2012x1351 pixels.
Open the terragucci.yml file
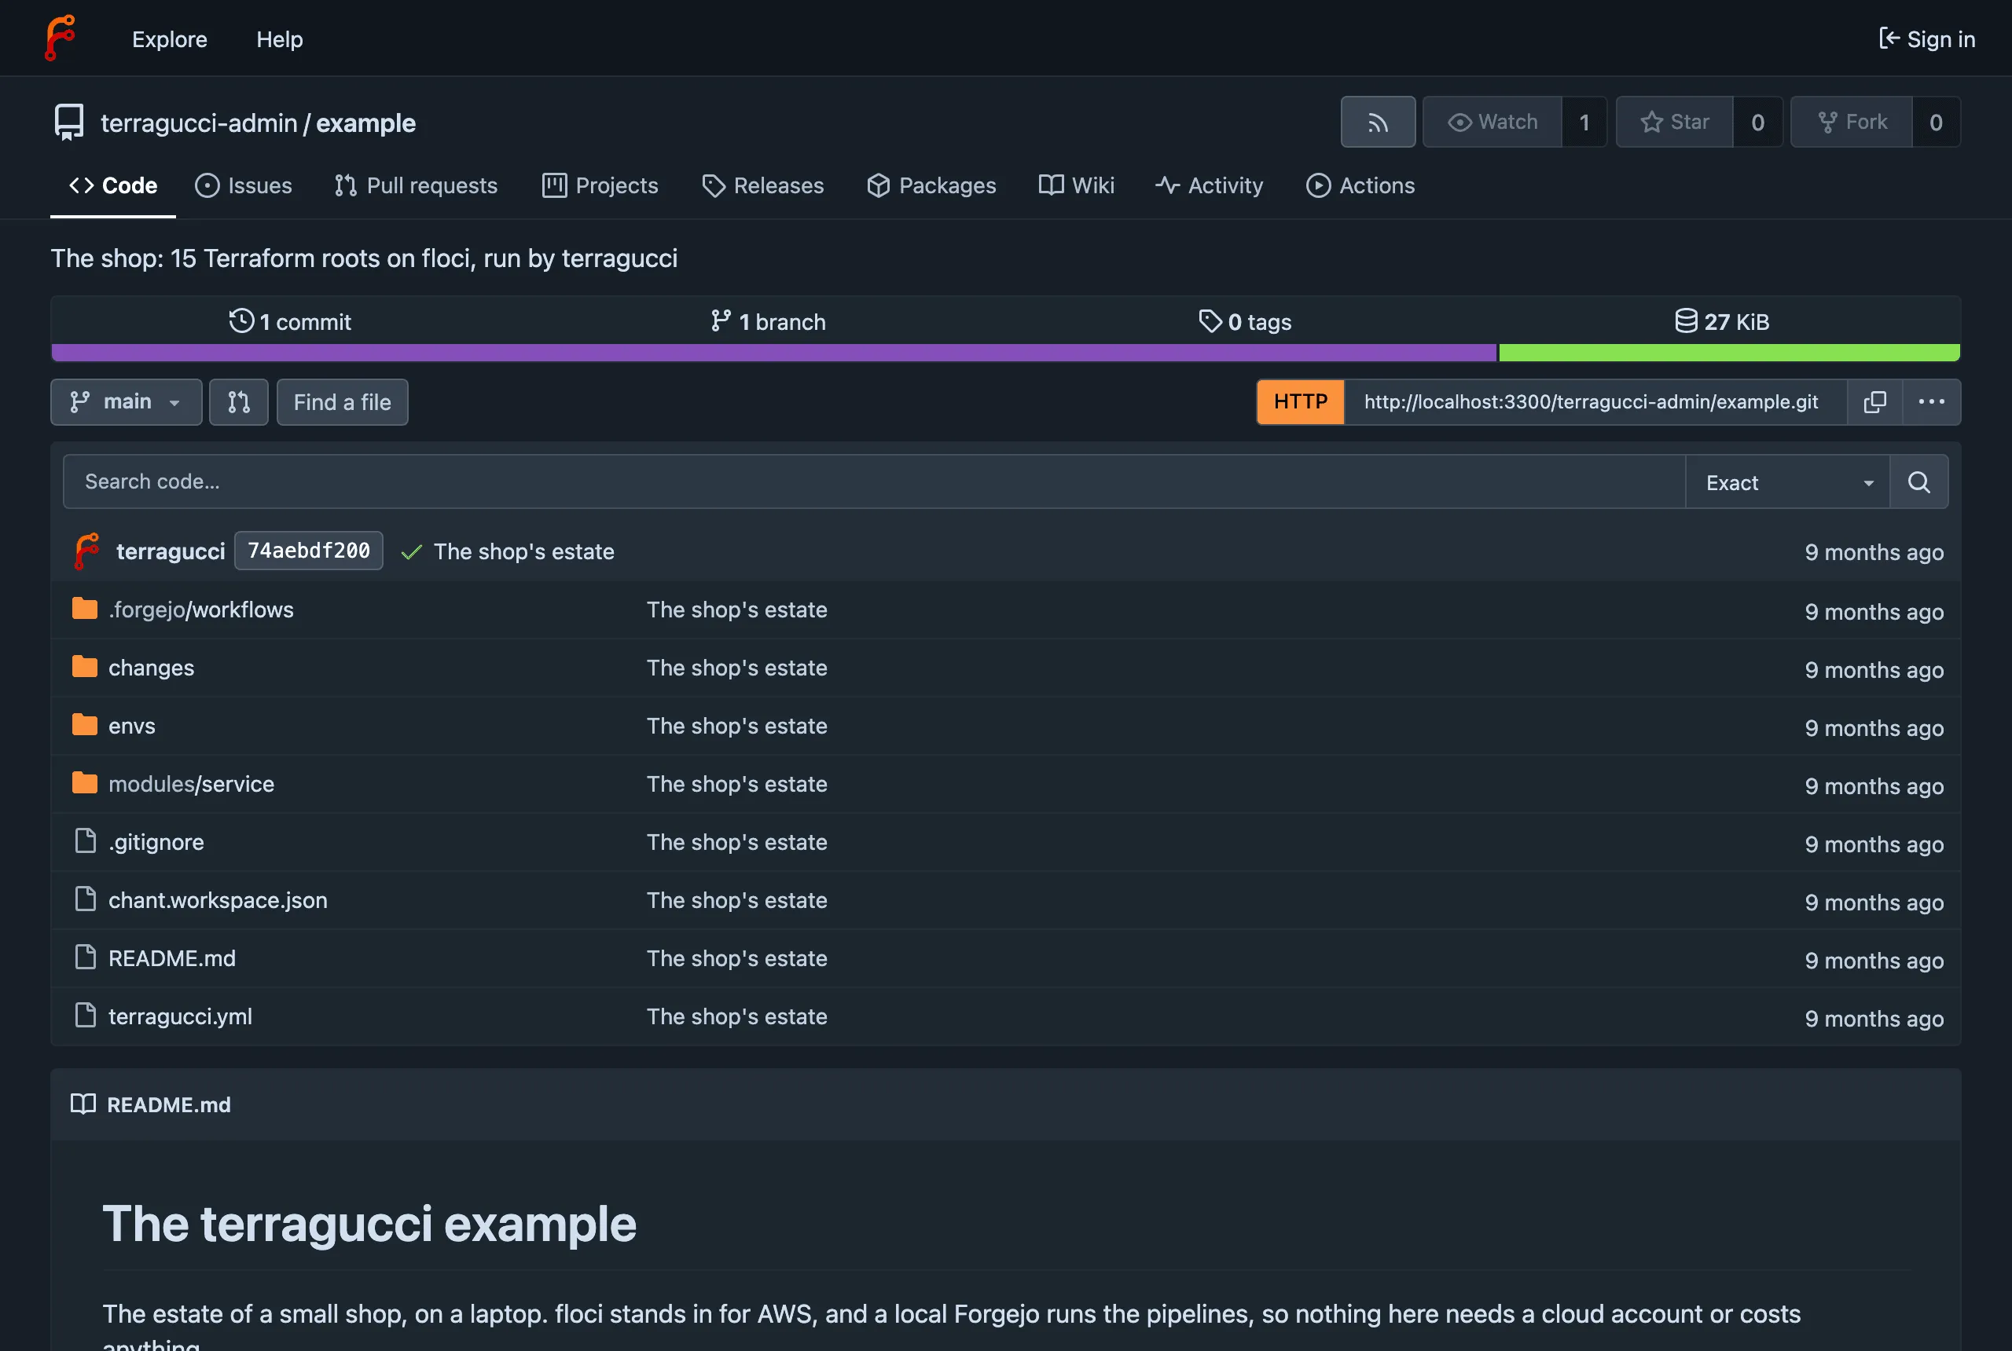(180, 1016)
